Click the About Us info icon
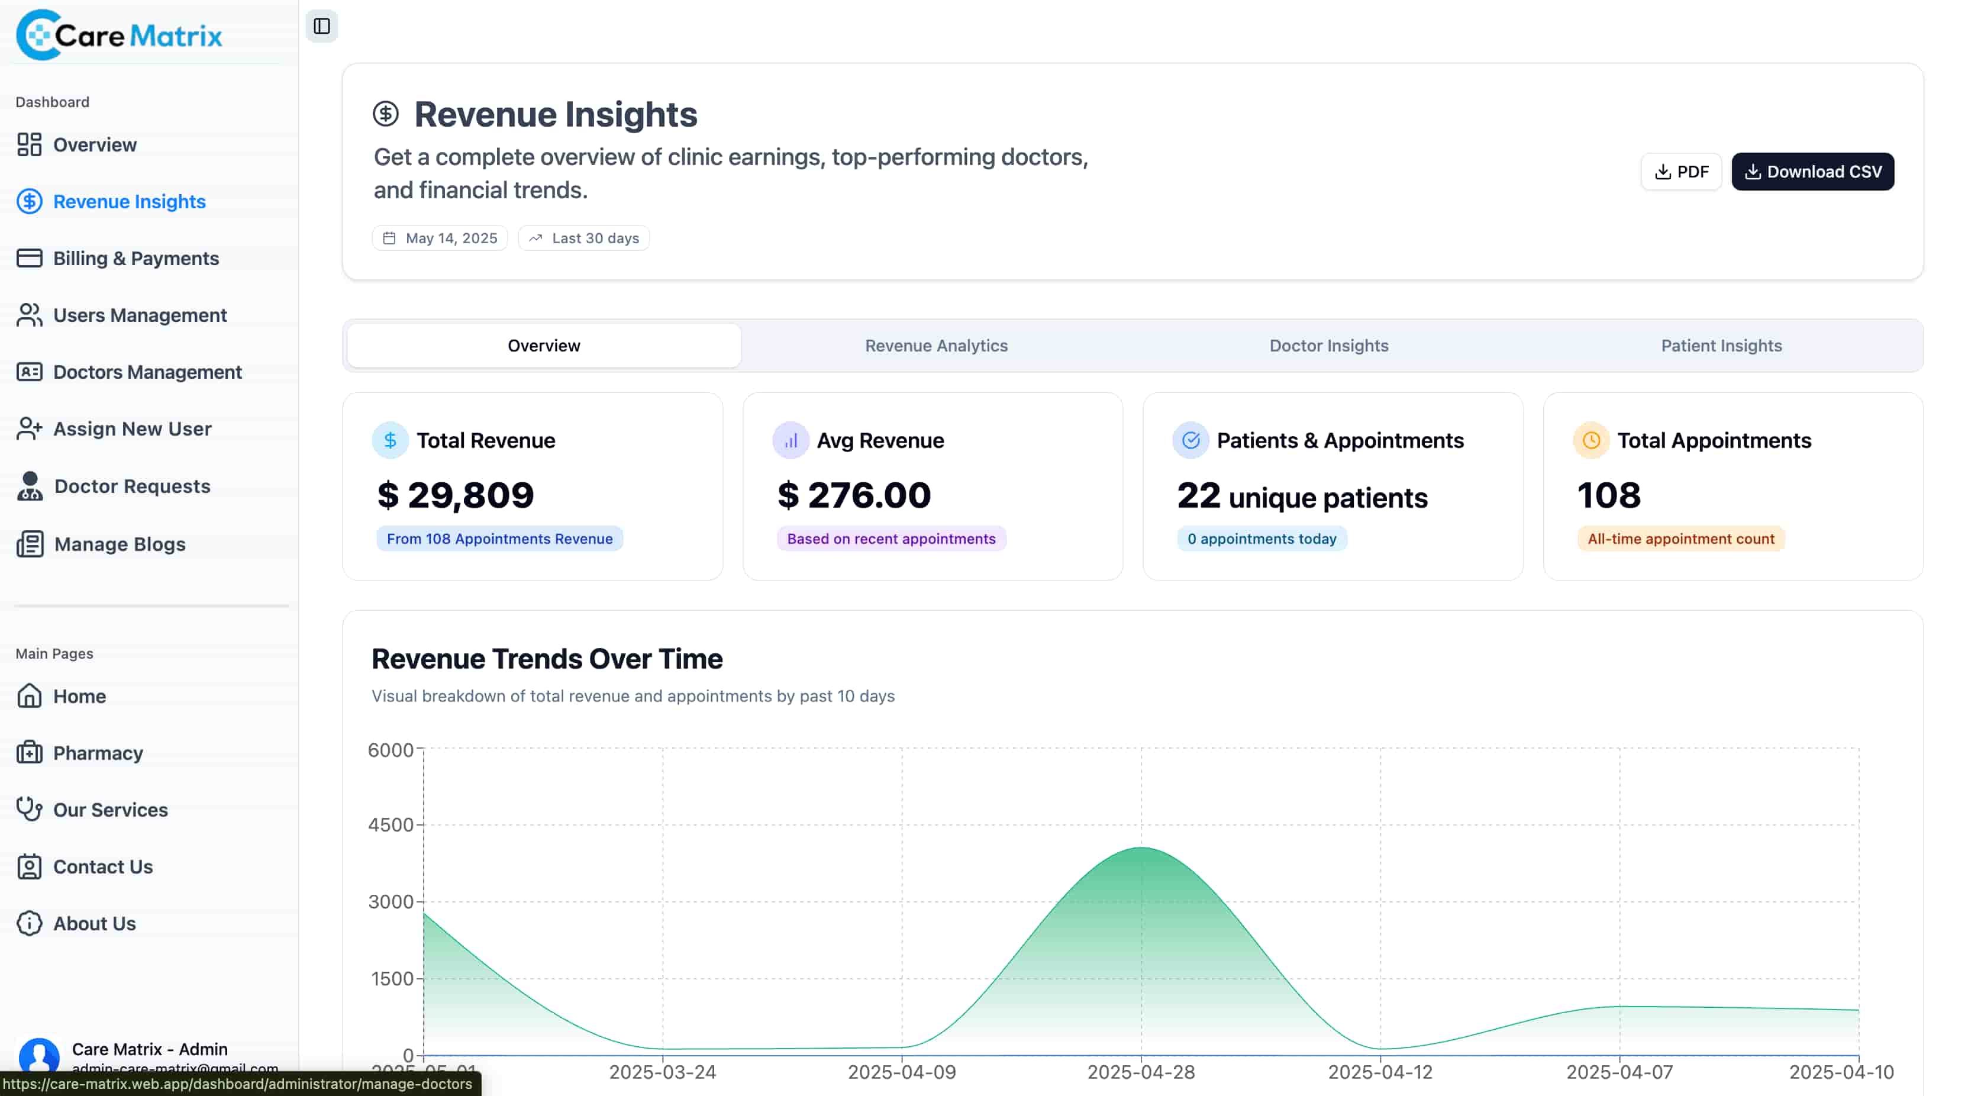1968x1096 pixels. (x=29, y=923)
